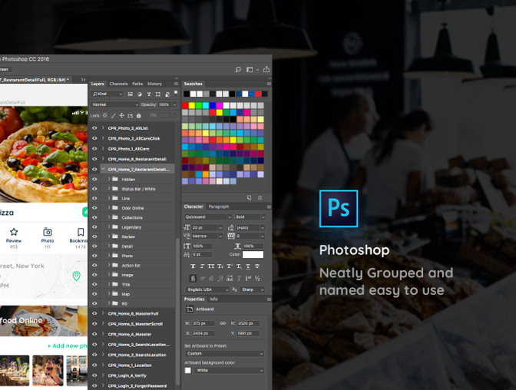Pick the red swatch in Swatches grid

point(185,105)
